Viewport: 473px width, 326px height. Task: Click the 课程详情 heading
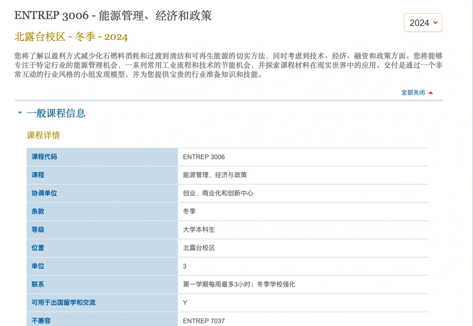tap(43, 135)
